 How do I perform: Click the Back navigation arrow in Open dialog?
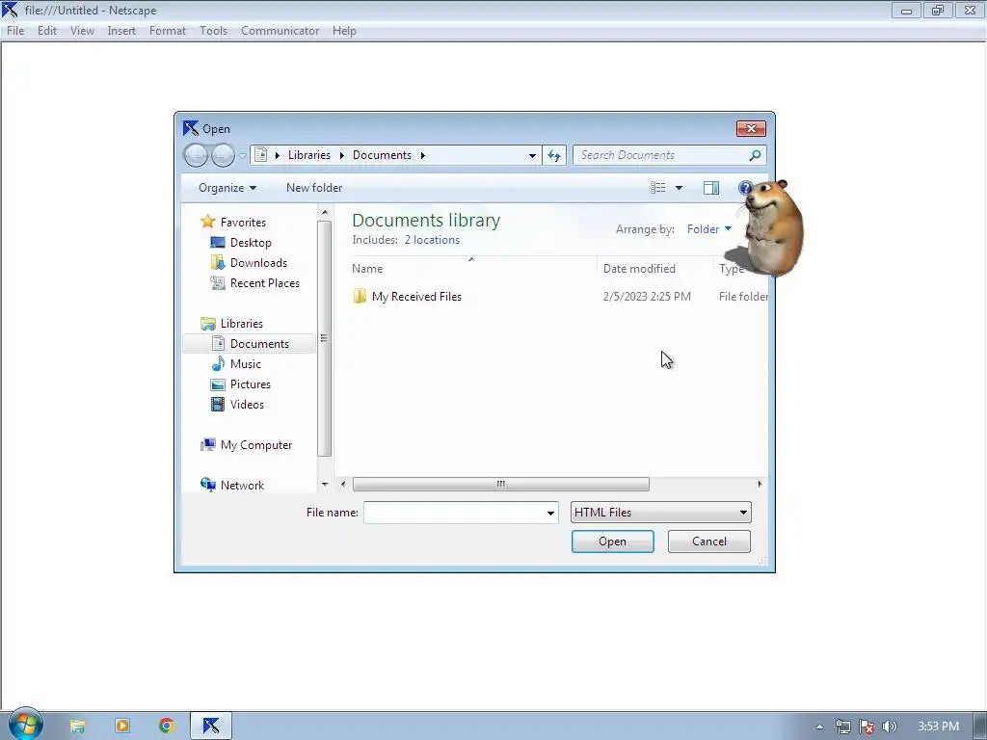tap(196, 155)
